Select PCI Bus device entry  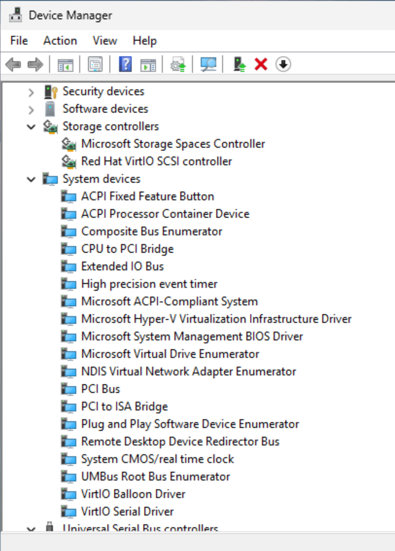(x=101, y=389)
